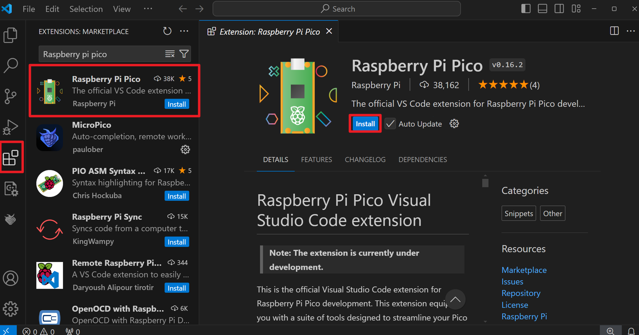The image size is (639, 335).
Task: Clear extensions search results
Action: click(x=170, y=54)
